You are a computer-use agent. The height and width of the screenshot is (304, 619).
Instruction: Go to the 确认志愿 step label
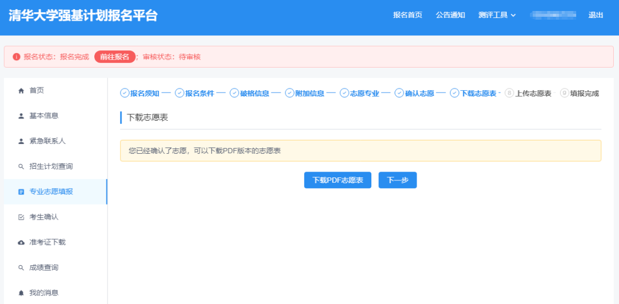pyautogui.click(x=419, y=94)
